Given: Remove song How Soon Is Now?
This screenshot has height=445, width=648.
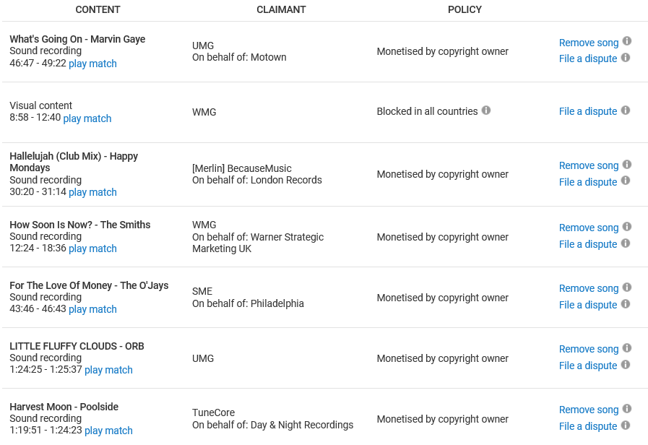Looking at the screenshot, I should pos(589,228).
